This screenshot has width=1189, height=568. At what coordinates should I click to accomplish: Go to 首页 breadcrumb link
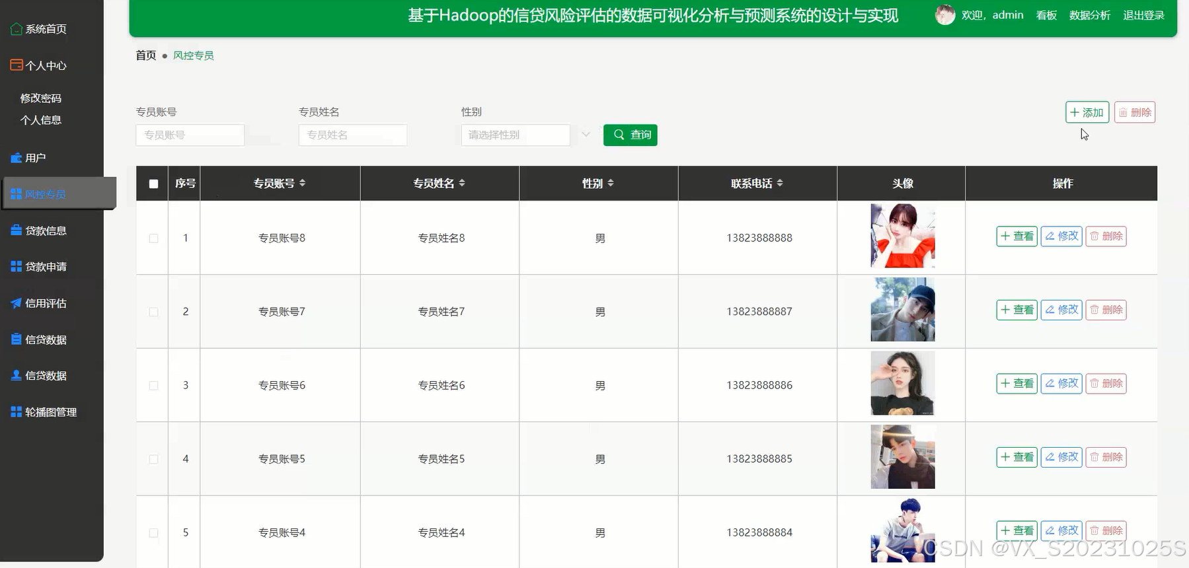pos(146,55)
